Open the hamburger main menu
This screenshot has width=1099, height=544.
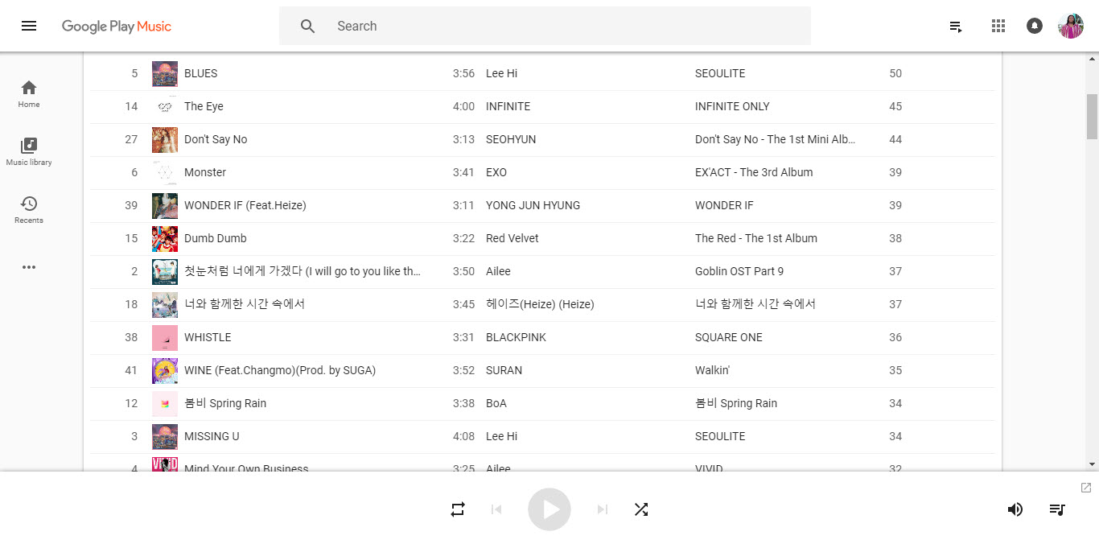(x=29, y=26)
